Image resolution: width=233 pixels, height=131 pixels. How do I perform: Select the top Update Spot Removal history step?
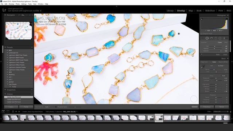19,97
